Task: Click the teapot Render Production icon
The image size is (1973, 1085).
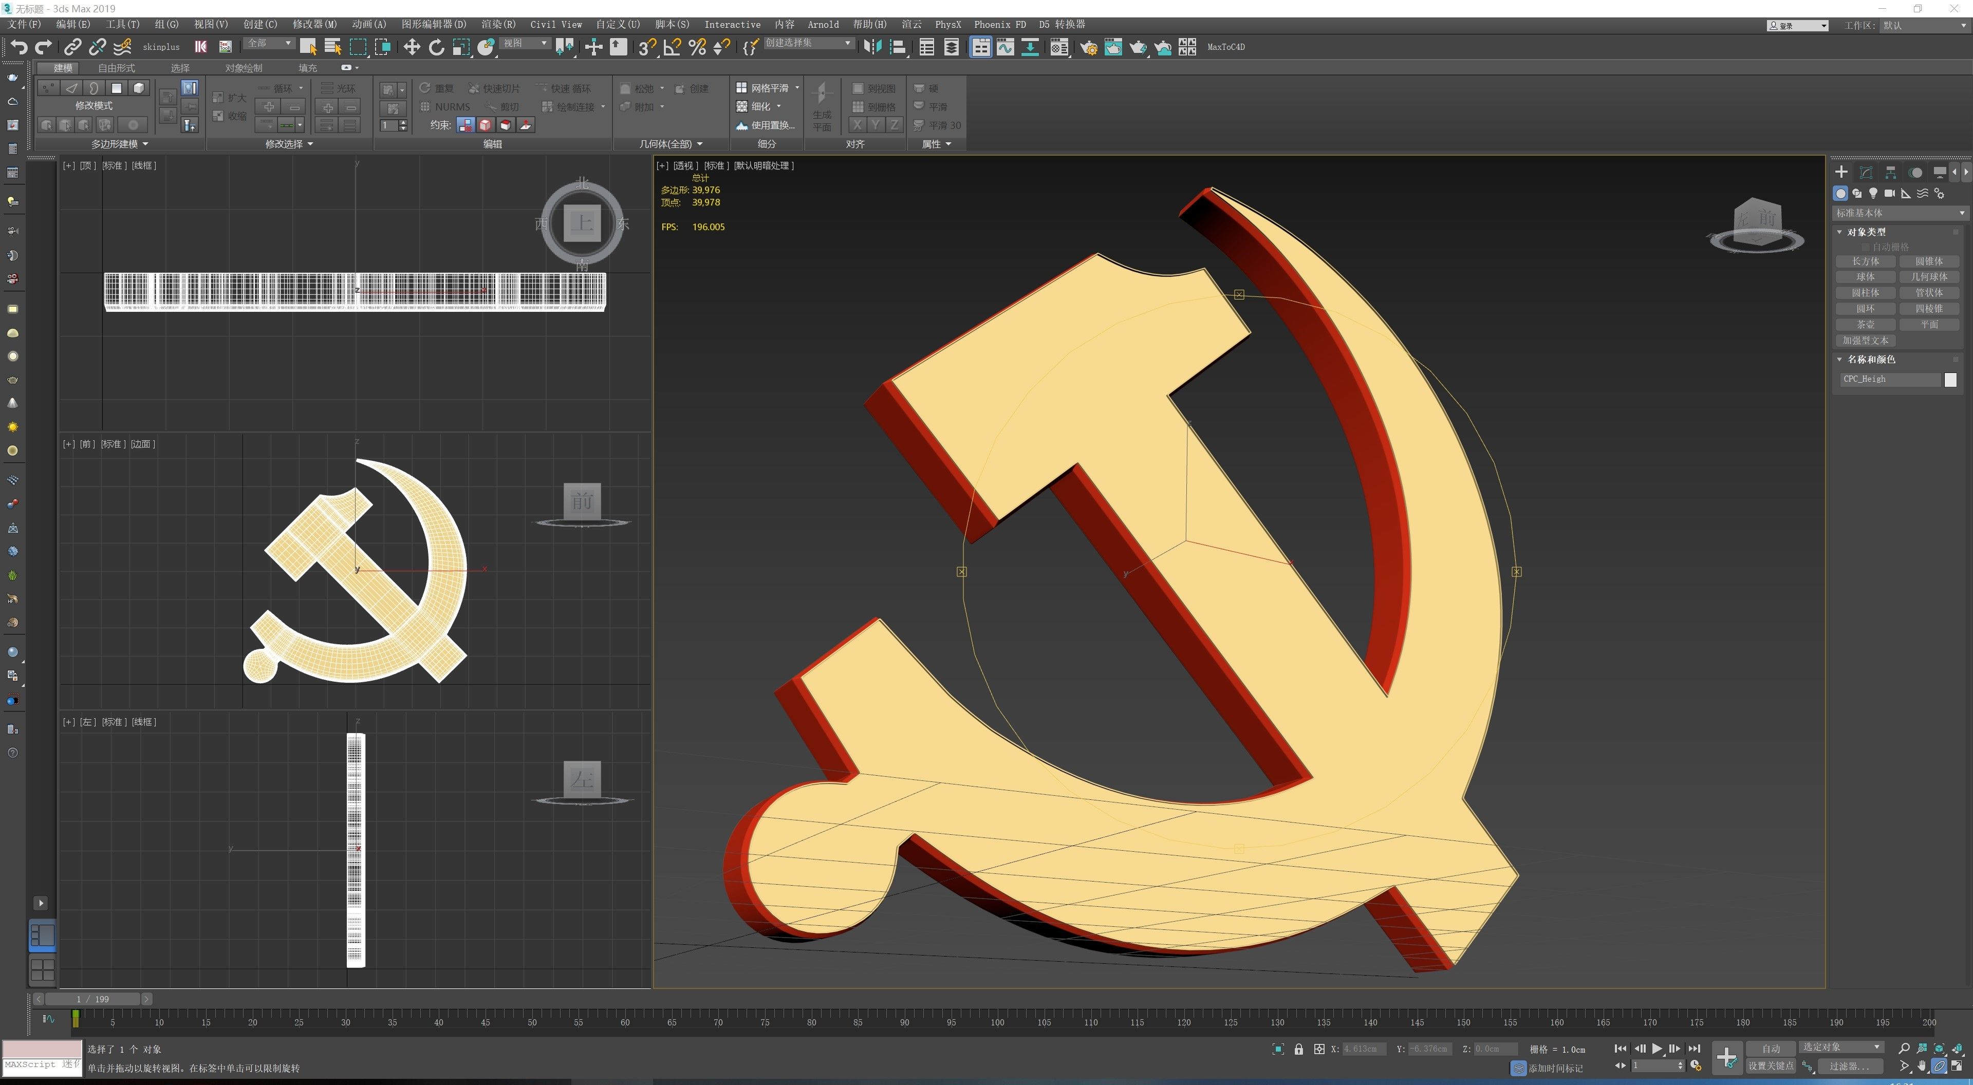Action: 1138,47
